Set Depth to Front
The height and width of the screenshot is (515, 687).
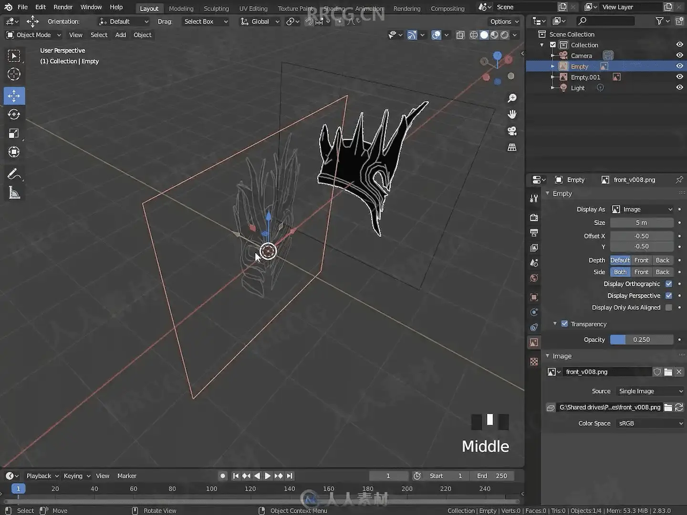[641, 260]
